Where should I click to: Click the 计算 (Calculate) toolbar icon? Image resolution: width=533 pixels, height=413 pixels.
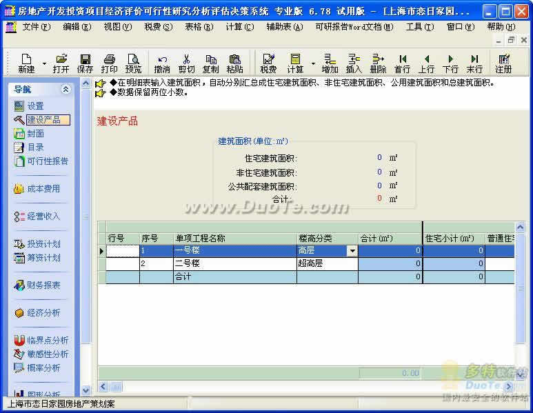[295, 63]
